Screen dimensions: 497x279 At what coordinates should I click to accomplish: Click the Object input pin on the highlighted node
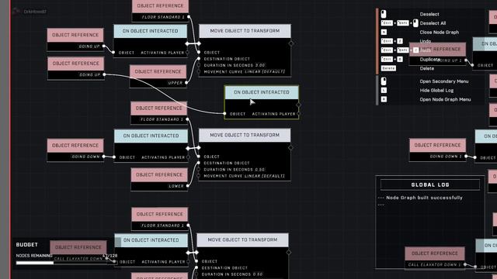[224, 114]
